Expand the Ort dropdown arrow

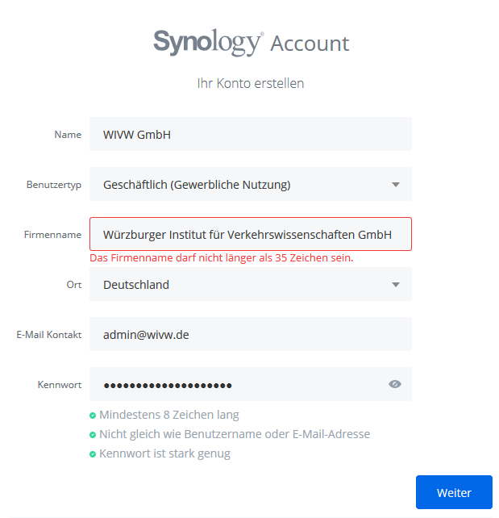click(x=395, y=285)
